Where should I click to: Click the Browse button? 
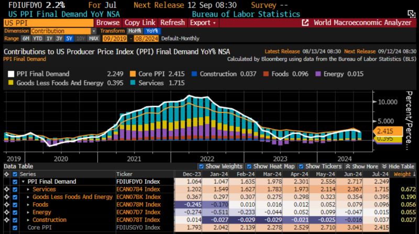[108, 23]
